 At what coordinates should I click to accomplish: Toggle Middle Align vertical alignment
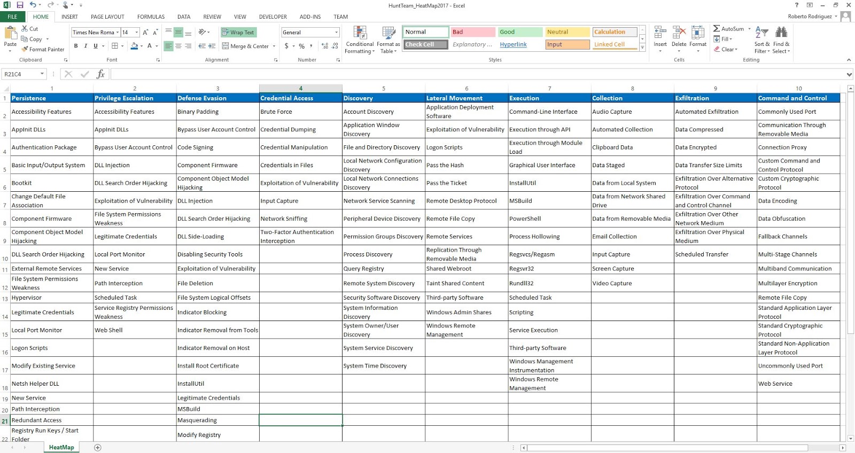pos(178,33)
